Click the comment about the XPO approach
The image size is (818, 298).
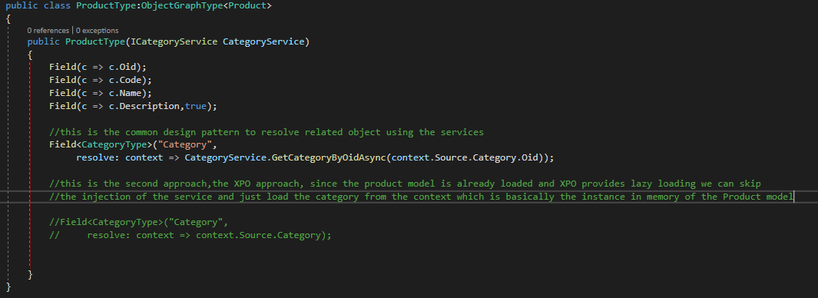tap(405, 184)
